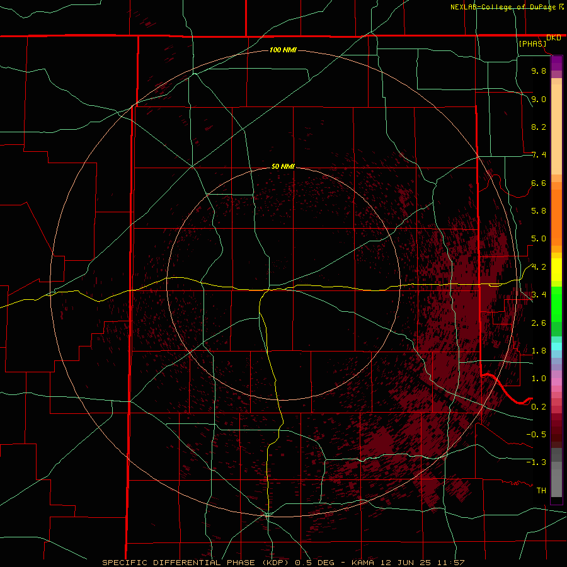Pick the bright green band near 3.4
567x567 pixels.
pyautogui.click(x=556, y=304)
